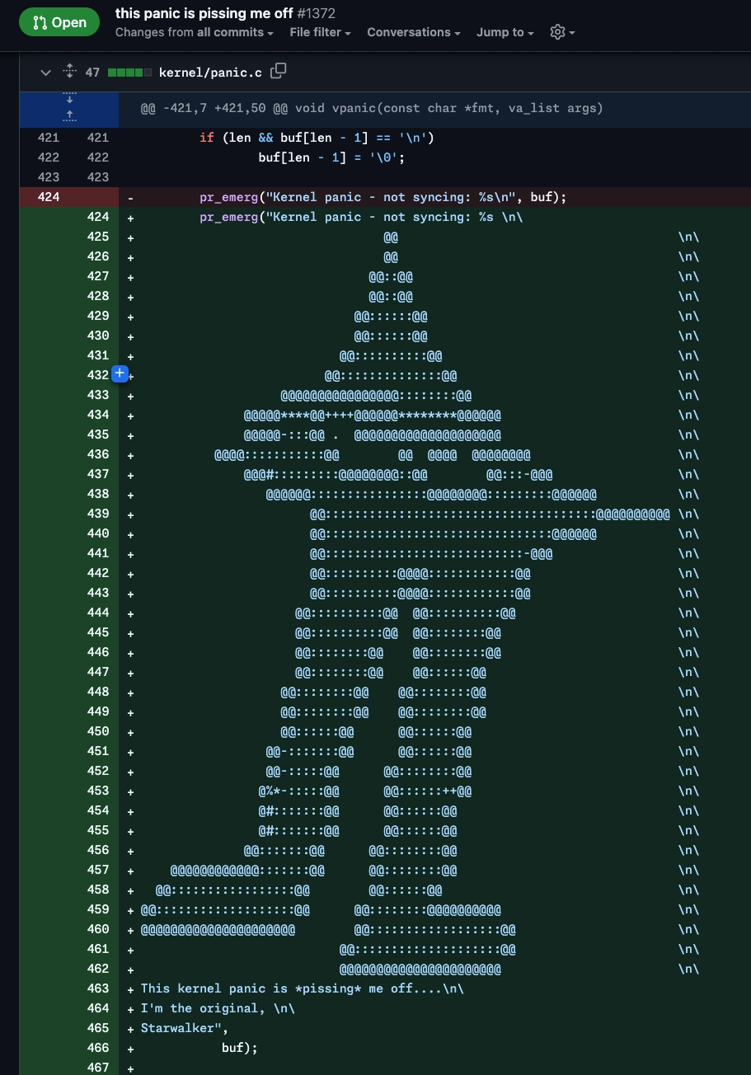This screenshot has width=751, height=1075.
Task: Open the Jump to dropdown
Action: click(x=505, y=32)
